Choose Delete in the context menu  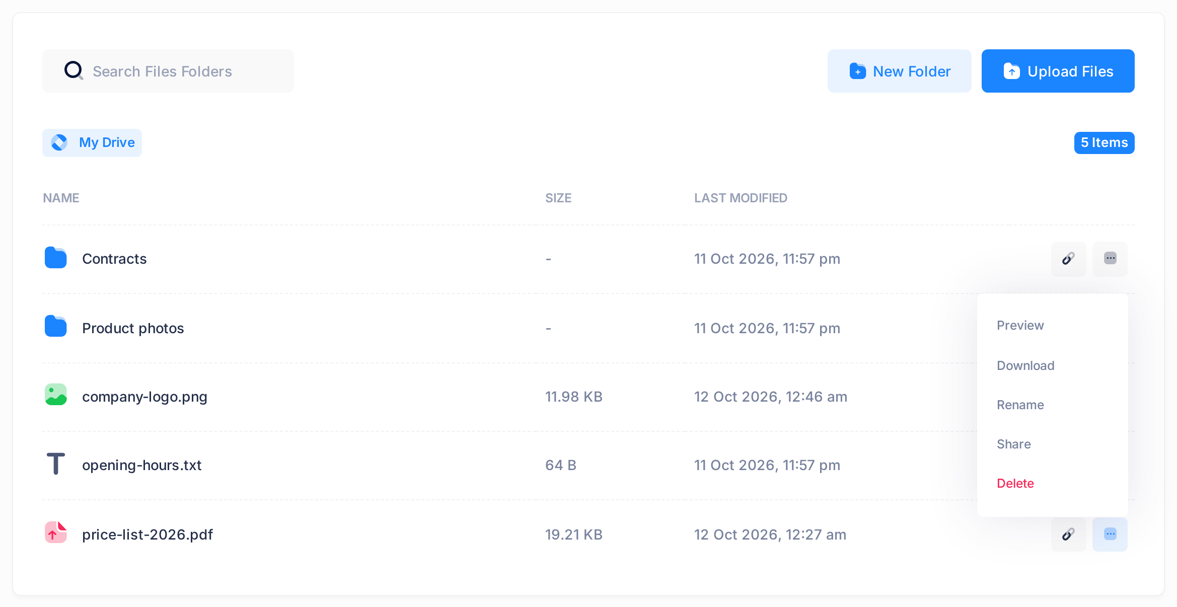tap(1015, 484)
